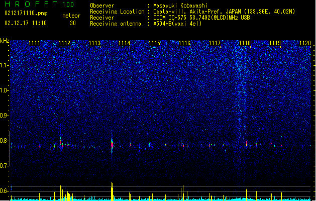Click the meteor count value 30
Viewport: 316px width, 201px height.
73,23
